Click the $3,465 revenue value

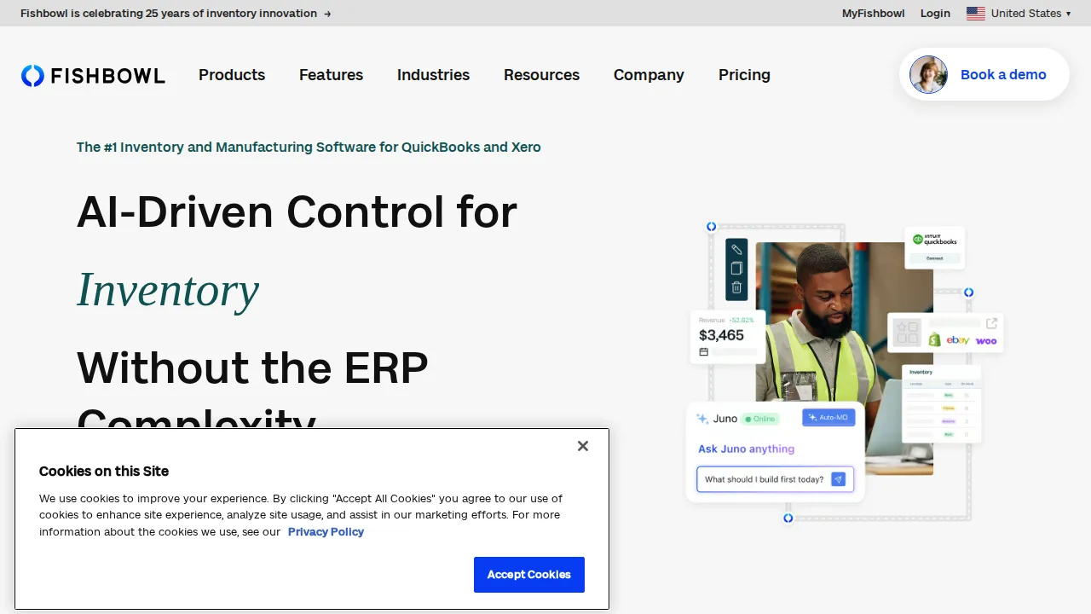click(721, 335)
